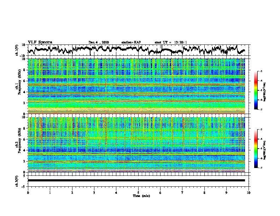Click the ch.1 "Frequency (kHz)" axis label

[x=19, y=82]
